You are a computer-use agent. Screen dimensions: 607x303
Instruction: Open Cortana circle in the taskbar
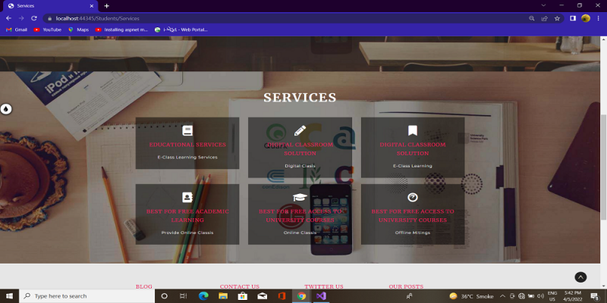[164, 296]
